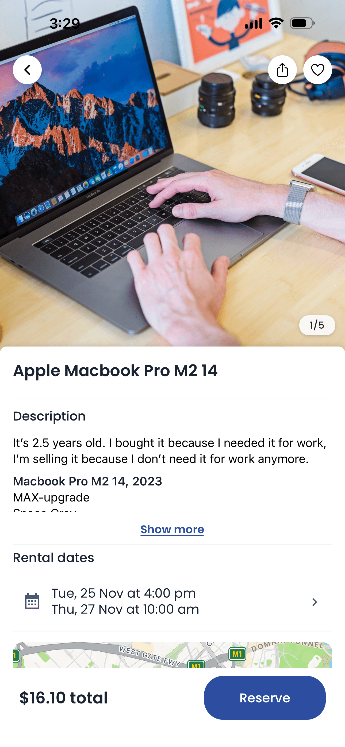Tap the $16.10 total price
Image resolution: width=345 pixels, height=747 pixels.
(x=64, y=697)
